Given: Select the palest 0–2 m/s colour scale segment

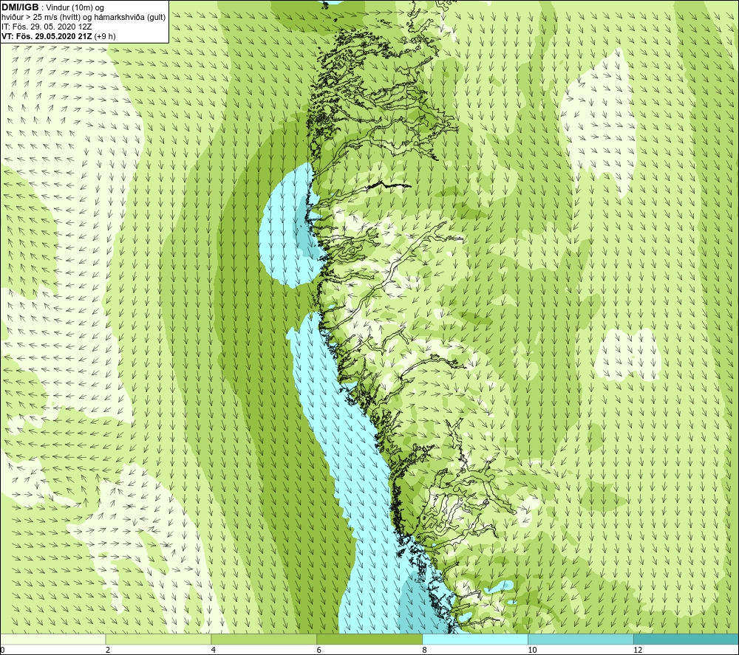Looking at the screenshot, I should click(x=52, y=639).
